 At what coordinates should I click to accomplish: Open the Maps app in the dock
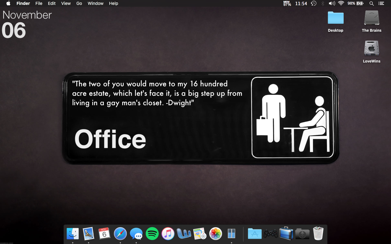tap(200, 234)
